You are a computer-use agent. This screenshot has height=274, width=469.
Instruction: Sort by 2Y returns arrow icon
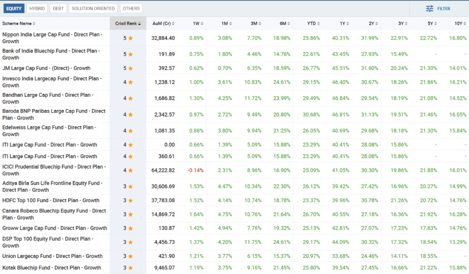(376, 24)
